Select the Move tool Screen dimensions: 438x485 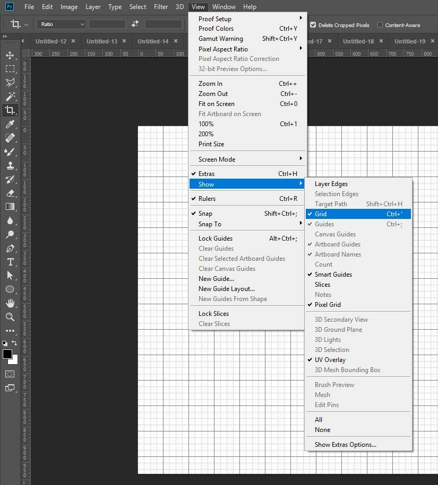coord(10,55)
